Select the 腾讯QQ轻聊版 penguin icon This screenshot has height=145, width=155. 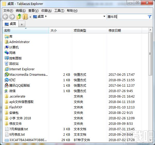pos(6,85)
